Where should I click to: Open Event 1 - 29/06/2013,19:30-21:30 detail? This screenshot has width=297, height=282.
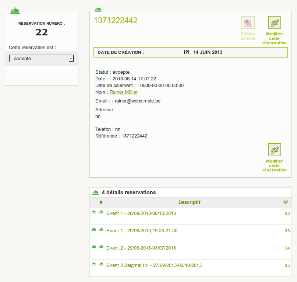tap(142, 231)
